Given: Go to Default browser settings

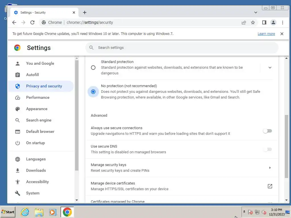Looking at the screenshot, I should (x=41, y=132).
